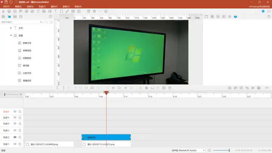Collapse the 直播 tree node
The height and width of the screenshot is (153, 272).
[x=11, y=36]
